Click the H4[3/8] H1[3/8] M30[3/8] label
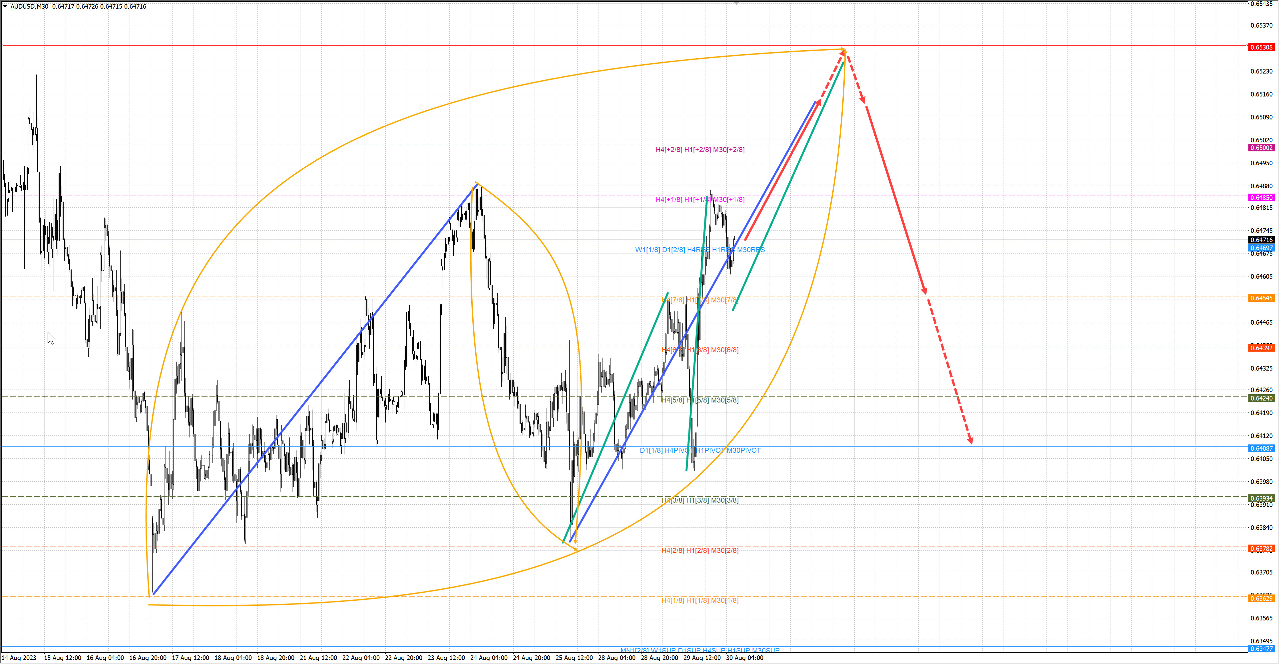The image size is (1279, 664). coord(699,500)
